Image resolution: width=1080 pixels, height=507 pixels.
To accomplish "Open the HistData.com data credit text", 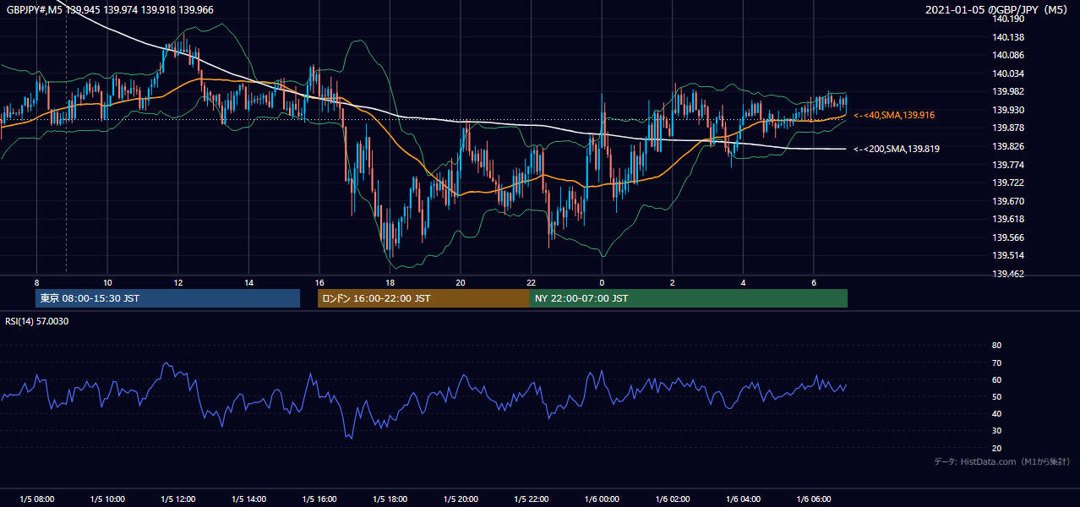I will coord(1002,461).
